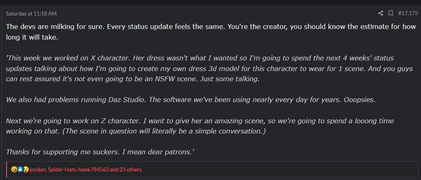Click the laughing emoji reaction icon
Screen dimensions: 421x180
click(x=14, y=169)
